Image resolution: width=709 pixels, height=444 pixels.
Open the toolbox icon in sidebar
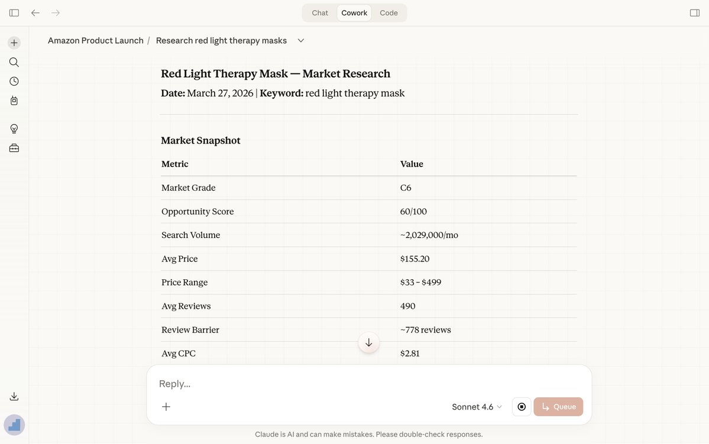(14, 148)
